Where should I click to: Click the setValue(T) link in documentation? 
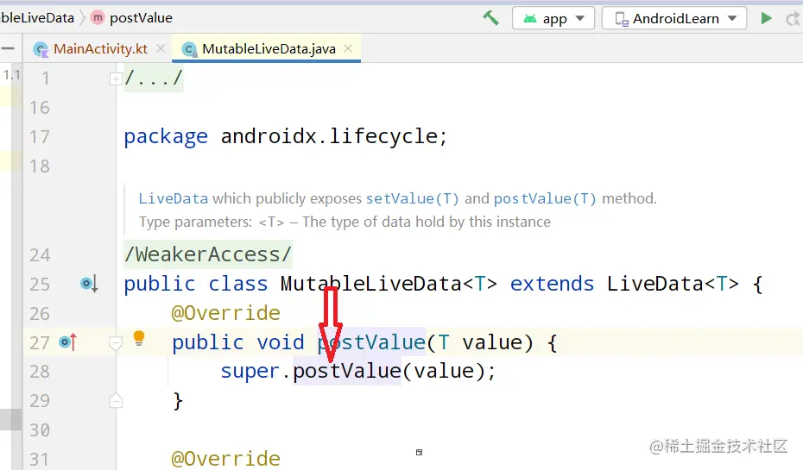click(412, 198)
